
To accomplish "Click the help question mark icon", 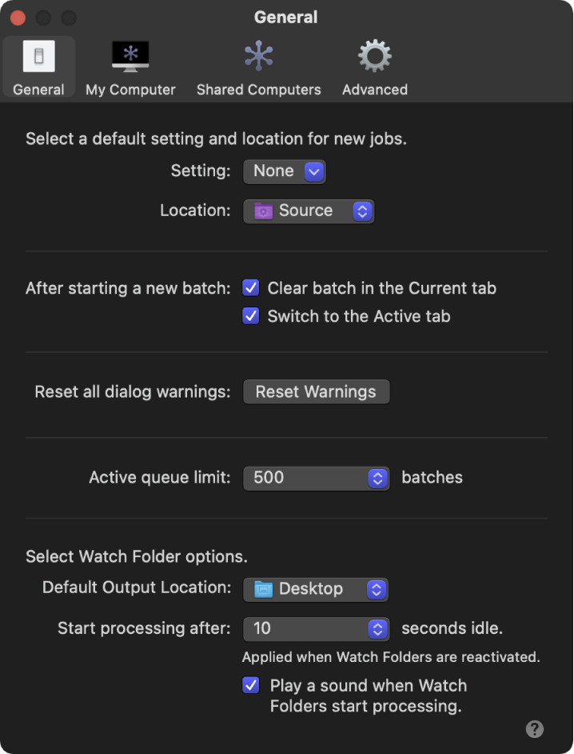I will pos(535,729).
